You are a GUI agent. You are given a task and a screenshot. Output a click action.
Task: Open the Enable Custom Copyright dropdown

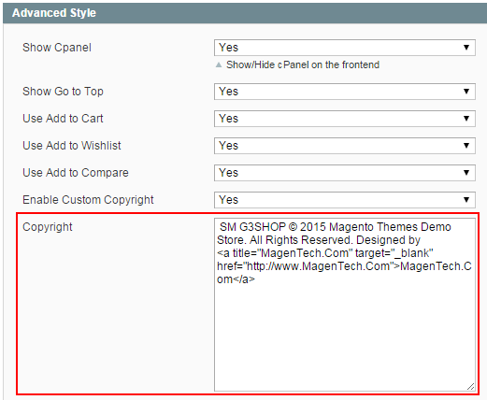pos(345,200)
